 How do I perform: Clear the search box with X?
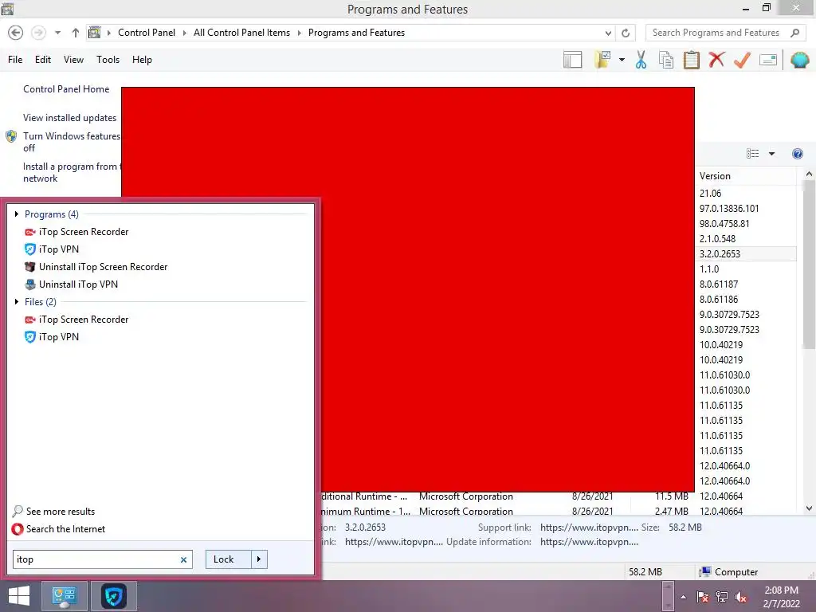pos(183,559)
